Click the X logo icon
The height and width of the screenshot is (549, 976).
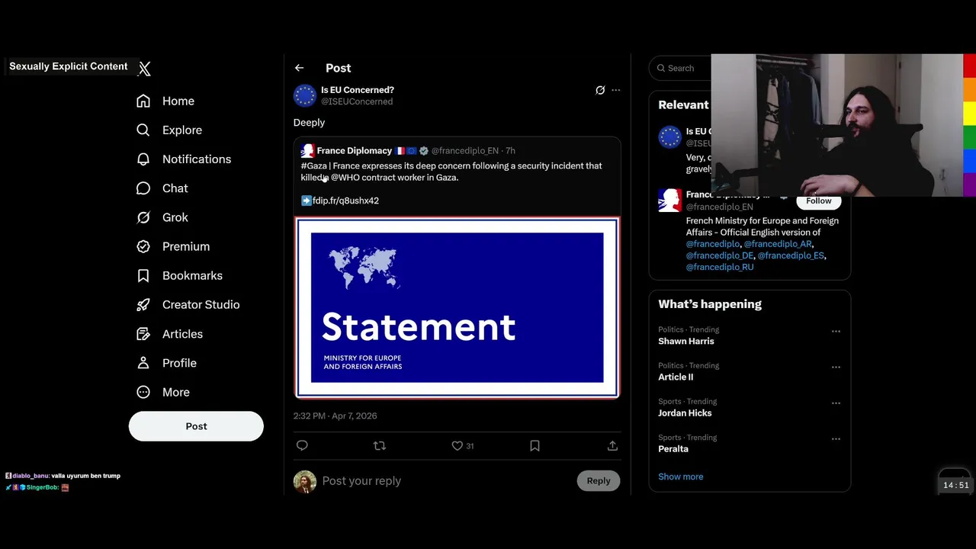click(144, 69)
